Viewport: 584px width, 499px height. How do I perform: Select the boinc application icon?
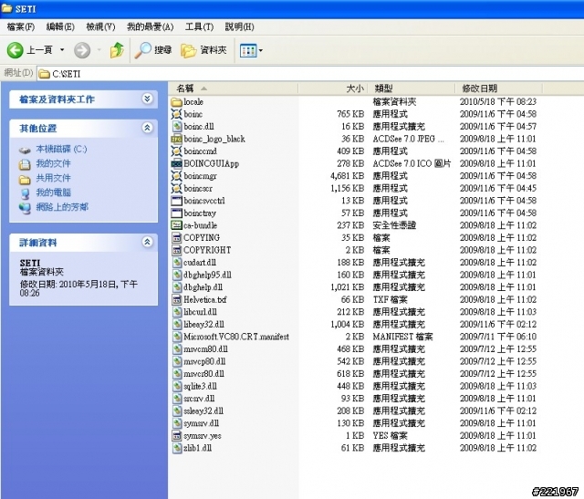176,114
